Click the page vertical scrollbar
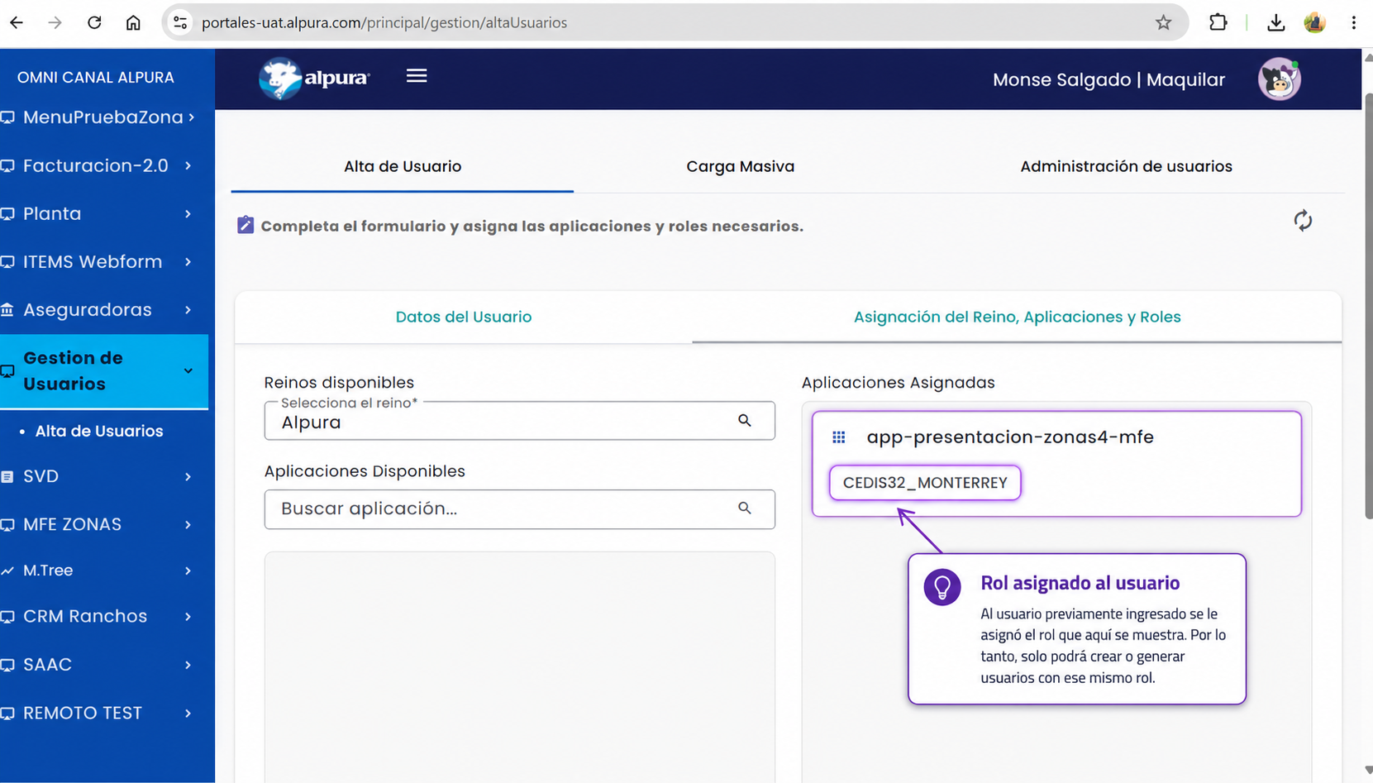The image size is (1373, 783). point(1368,306)
